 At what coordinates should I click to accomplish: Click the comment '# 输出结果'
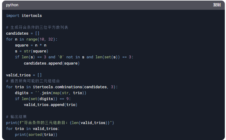tap(16, 117)
